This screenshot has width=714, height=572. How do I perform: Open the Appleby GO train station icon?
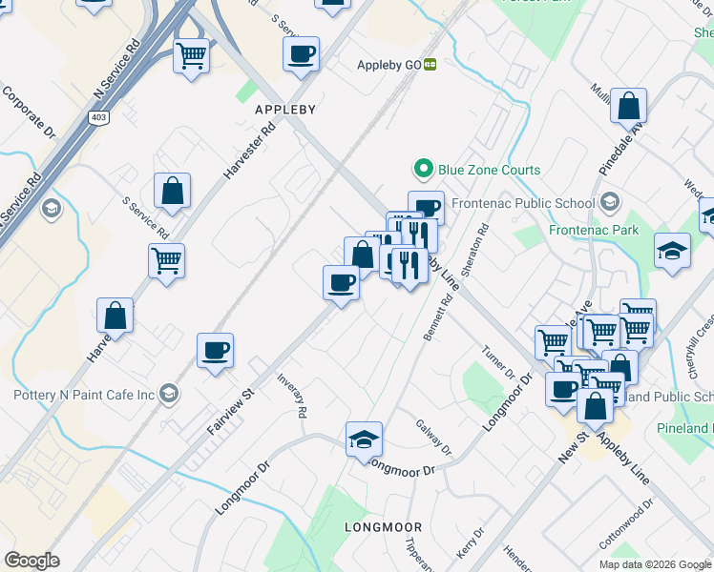(x=430, y=65)
